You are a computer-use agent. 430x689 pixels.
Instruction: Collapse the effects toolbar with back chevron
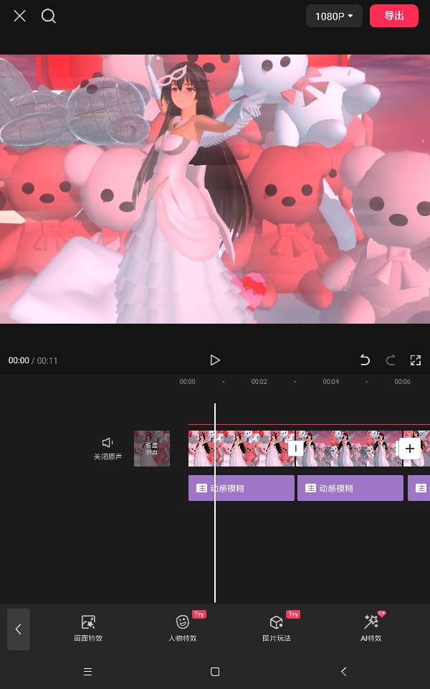pos(19,629)
